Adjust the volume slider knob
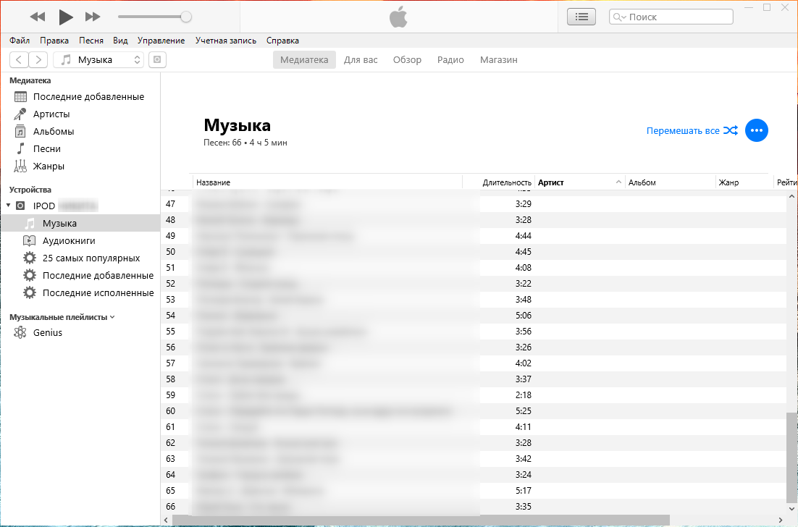 click(186, 17)
